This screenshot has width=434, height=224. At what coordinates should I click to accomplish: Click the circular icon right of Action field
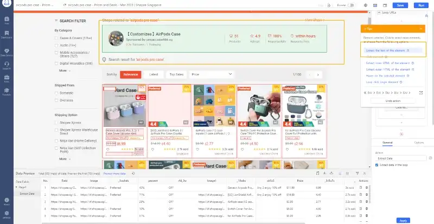point(430,158)
